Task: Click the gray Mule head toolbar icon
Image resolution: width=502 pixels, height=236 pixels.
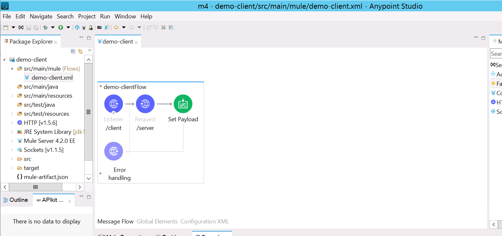Action: click(x=84, y=28)
